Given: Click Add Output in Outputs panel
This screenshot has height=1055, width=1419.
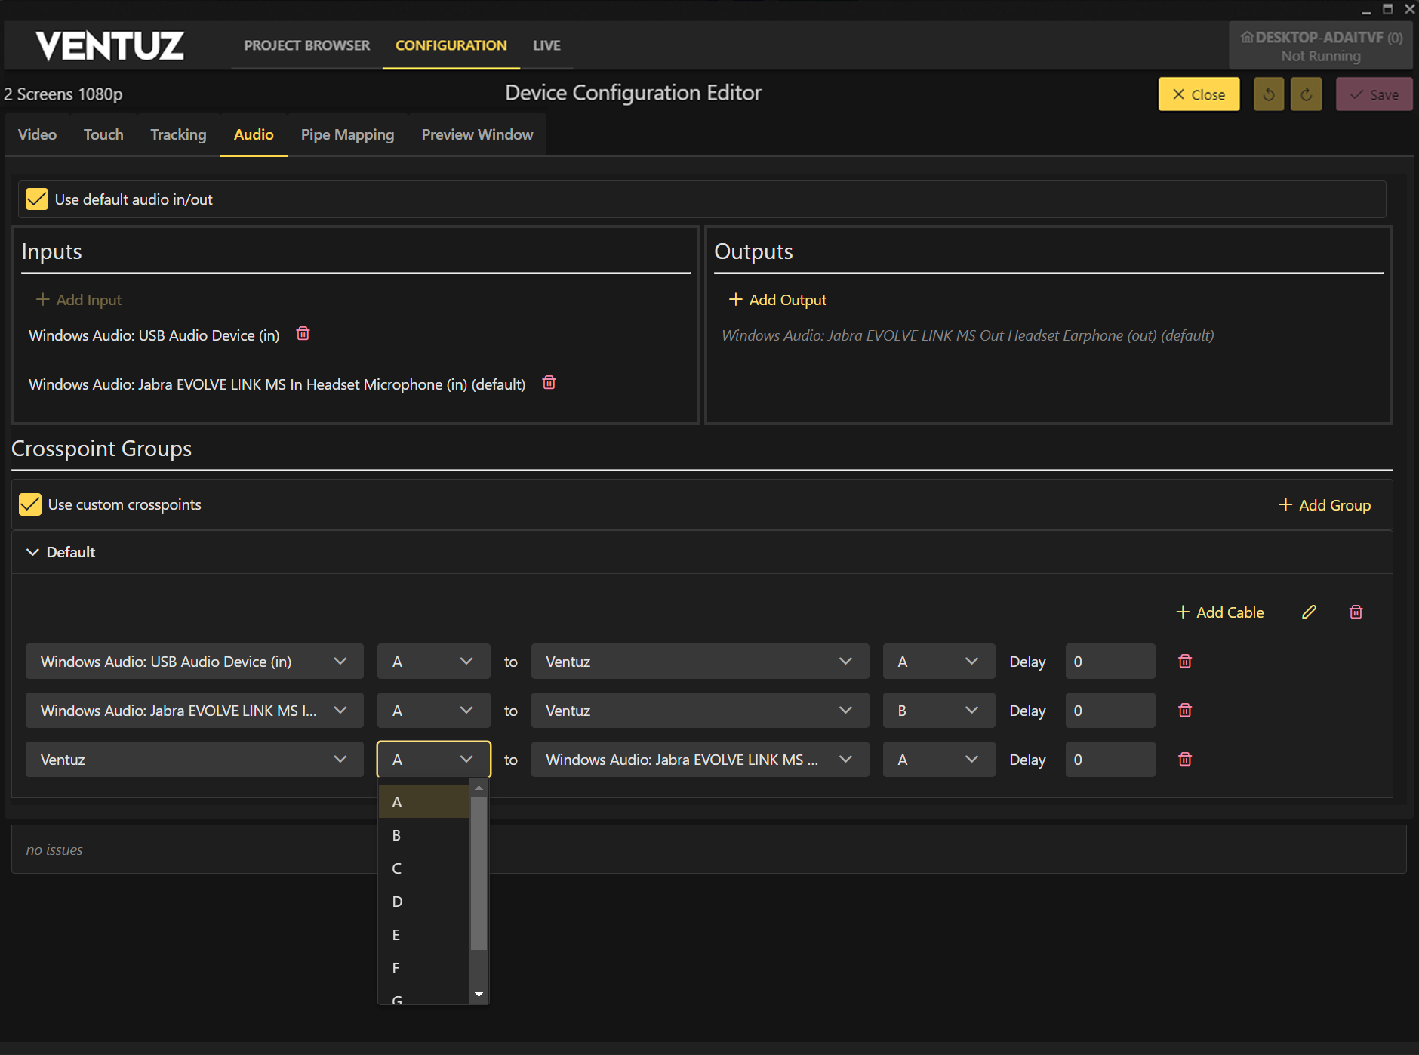Looking at the screenshot, I should point(777,300).
